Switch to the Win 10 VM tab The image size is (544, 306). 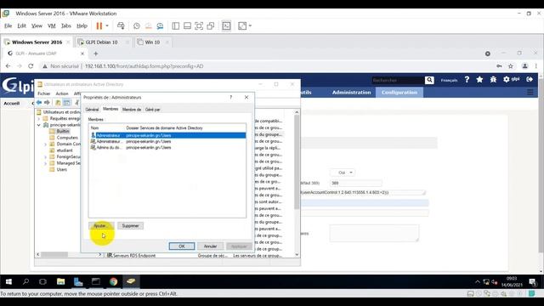(152, 42)
